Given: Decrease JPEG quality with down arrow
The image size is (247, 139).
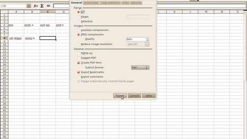Looking at the screenshot, I should coord(147,40).
